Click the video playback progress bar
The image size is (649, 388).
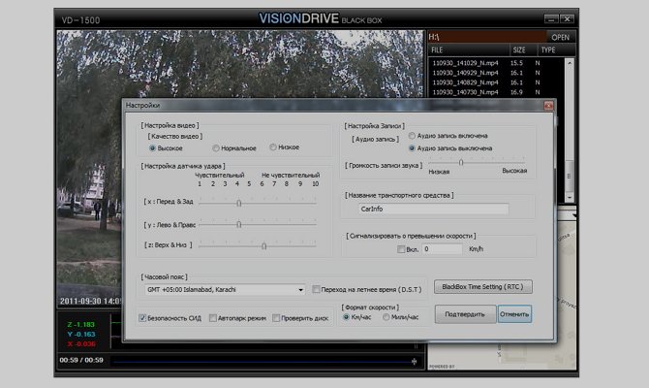(x=264, y=362)
